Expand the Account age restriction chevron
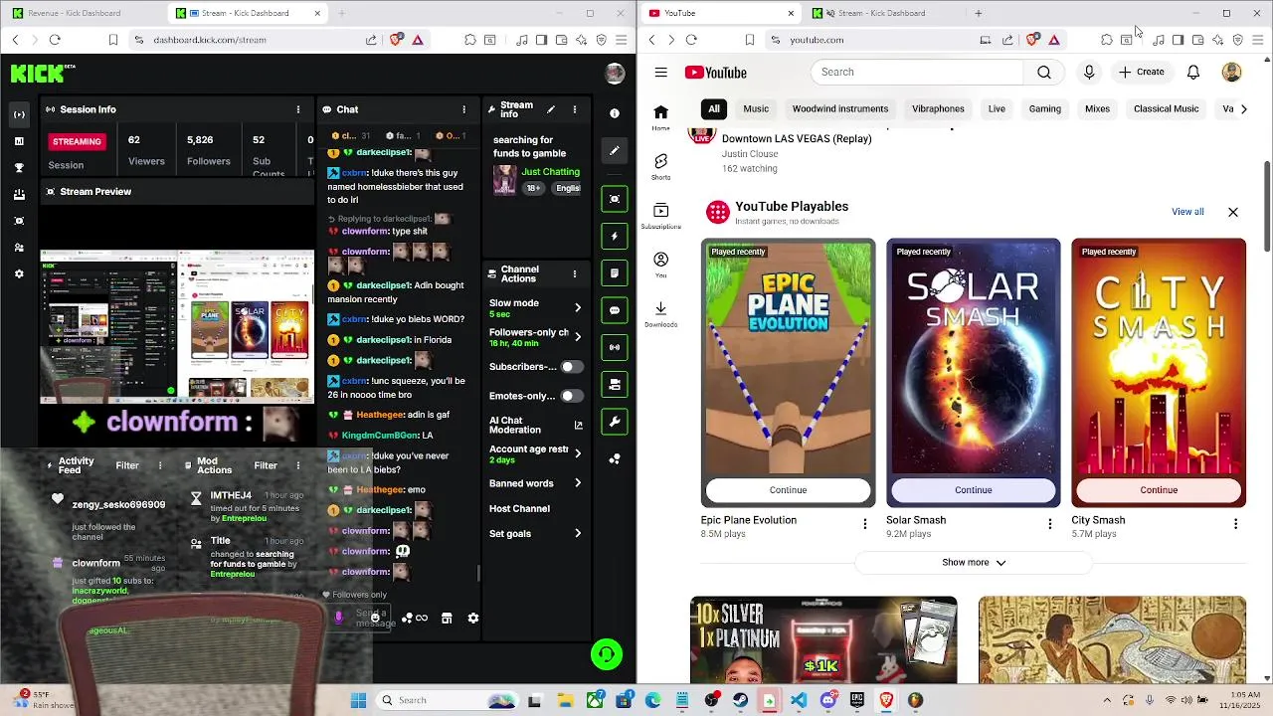The height and width of the screenshot is (716, 1273). [578, 453]
